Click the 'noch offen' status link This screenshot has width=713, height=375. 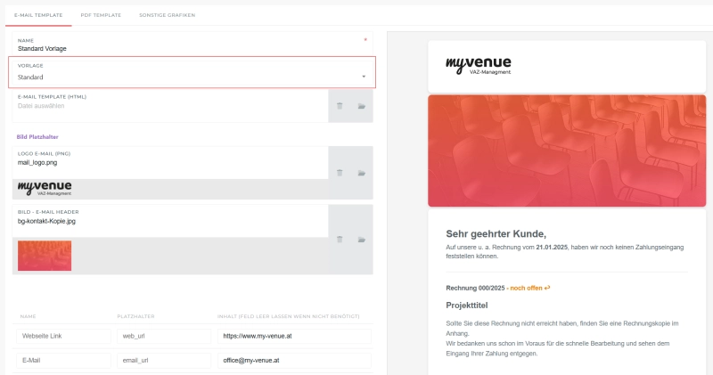tap(525, 288)
